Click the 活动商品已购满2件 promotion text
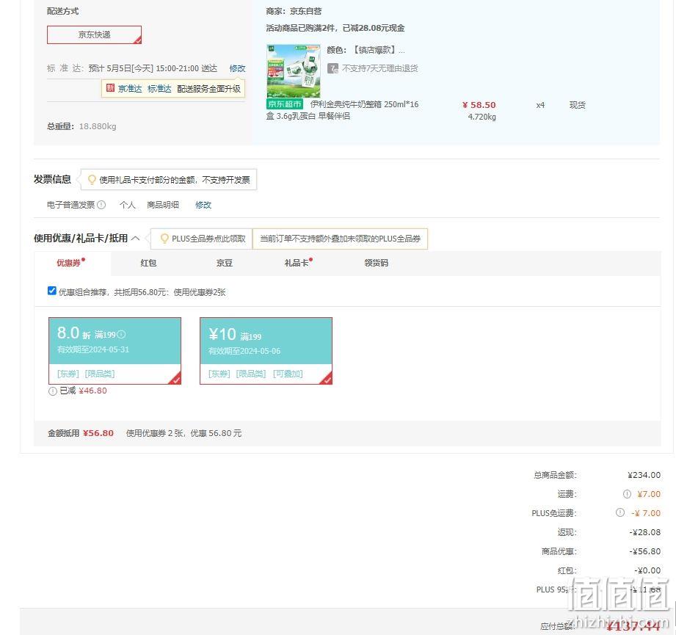The width and height of the screenshot is (676, 635). [335, 29]
